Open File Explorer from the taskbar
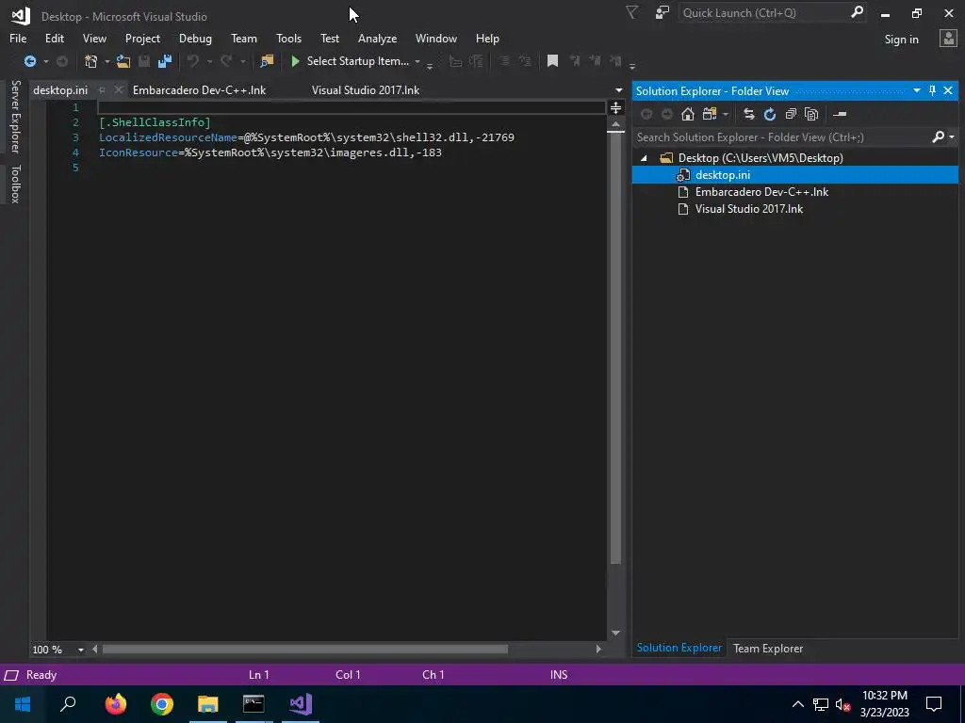Screen dimensions: 965x723 coord(208,704)
